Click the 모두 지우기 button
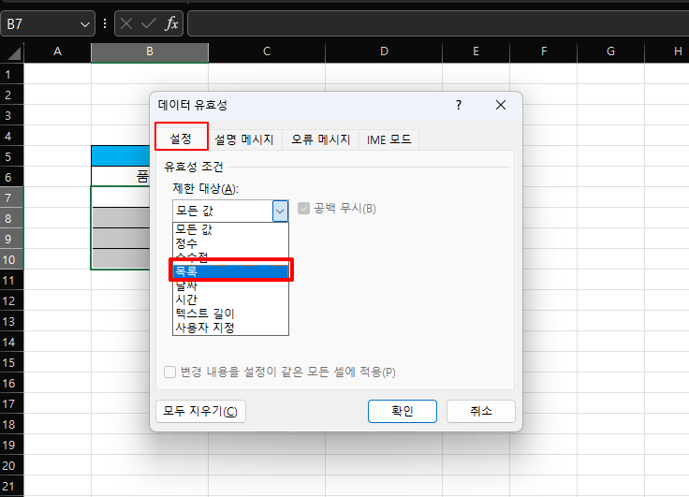This screenshot has height=497, width=689. (x=200, y=411)
